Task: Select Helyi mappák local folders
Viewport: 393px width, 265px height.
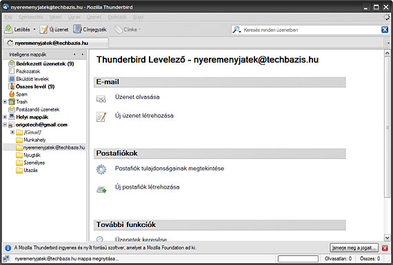Action: pyautogui.click(x=28, y=117)
